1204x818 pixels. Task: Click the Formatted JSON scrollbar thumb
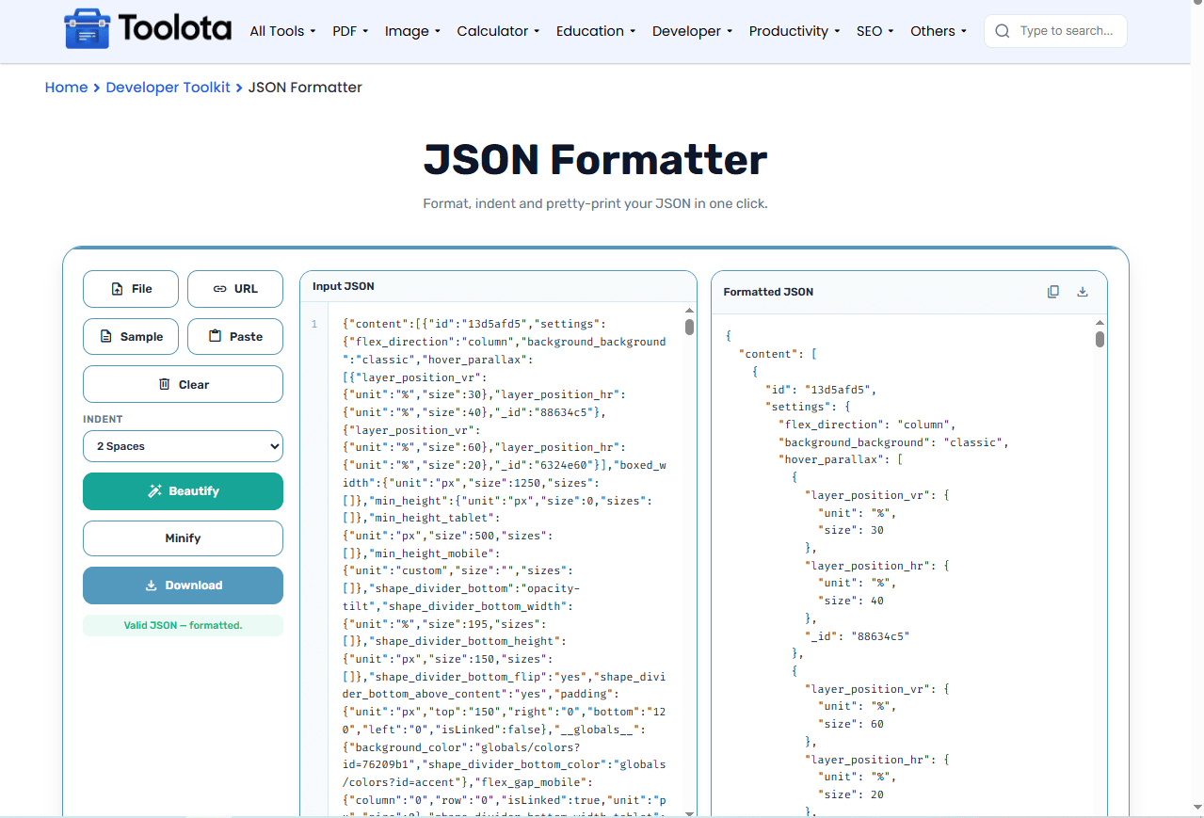pos(1100,340)
